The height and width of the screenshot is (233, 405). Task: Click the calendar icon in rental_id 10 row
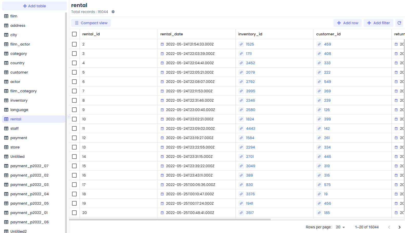pos(162,119)
